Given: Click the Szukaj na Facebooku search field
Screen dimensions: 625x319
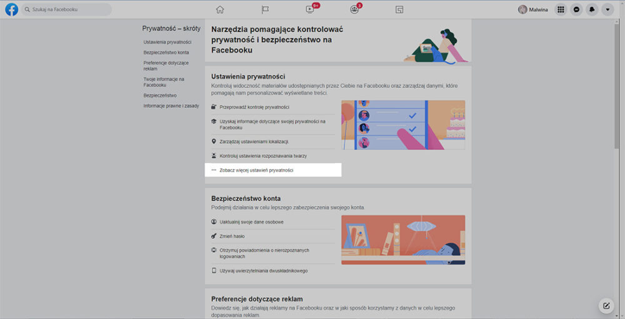Looking at the screenshot, I should pos(67,9).
